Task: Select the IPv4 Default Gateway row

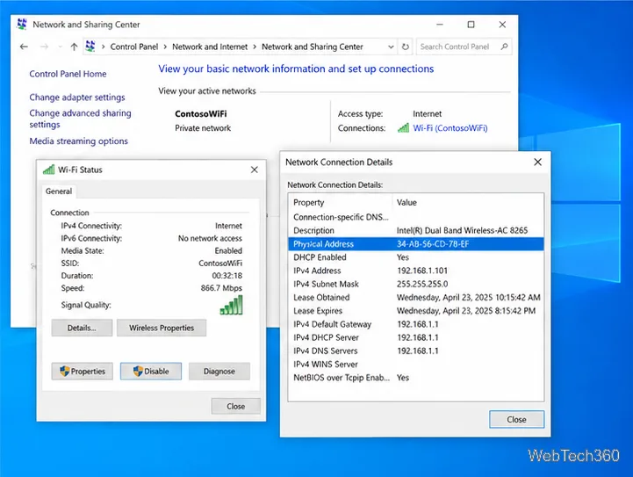Action: (416, 324)
